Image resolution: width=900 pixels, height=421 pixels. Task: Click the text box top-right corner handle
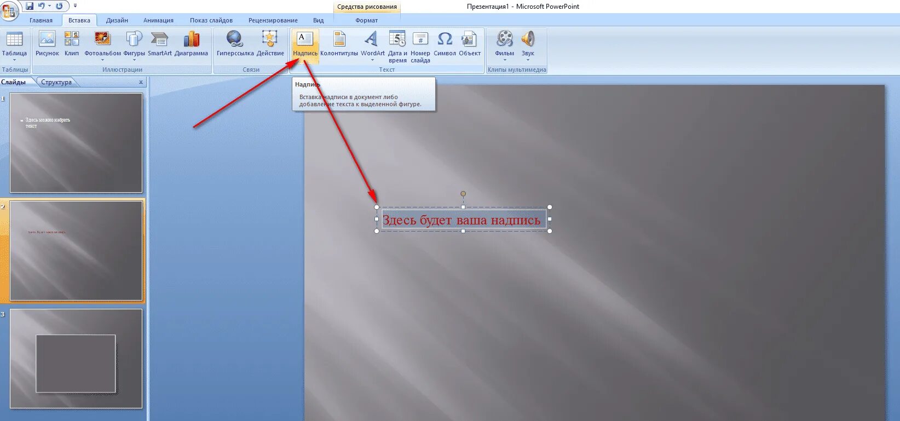tap(550, 207)
